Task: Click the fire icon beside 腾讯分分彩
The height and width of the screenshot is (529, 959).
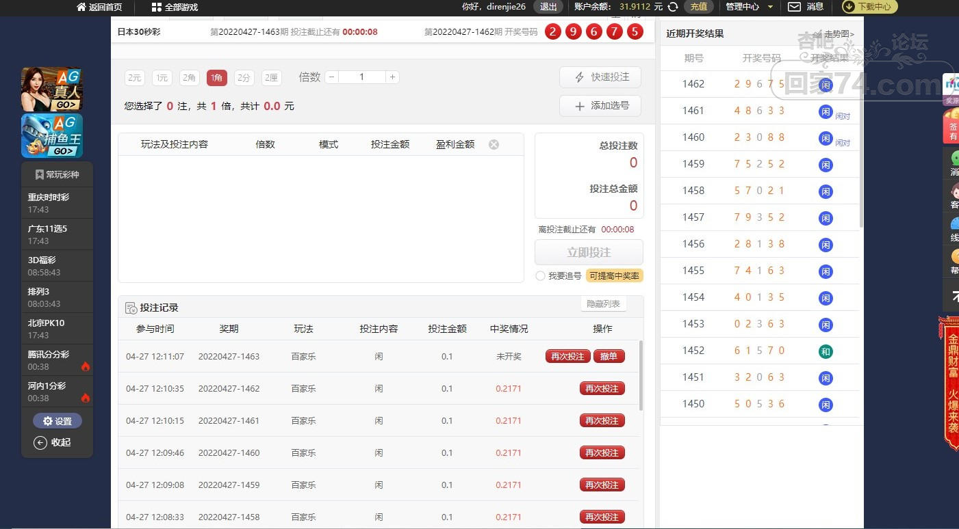Action: [86, 366]
